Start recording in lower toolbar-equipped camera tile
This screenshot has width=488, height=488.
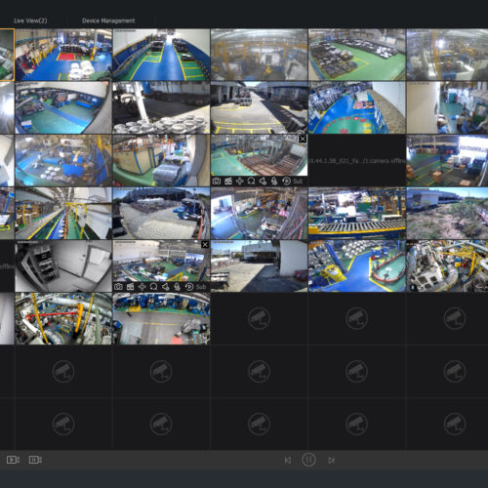(130, 287)
